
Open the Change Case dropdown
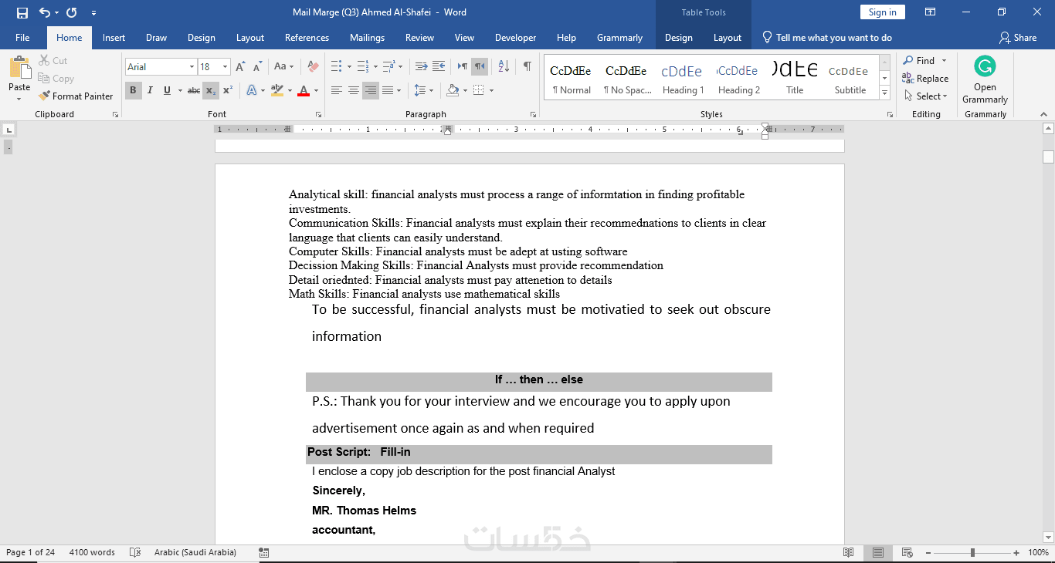tap(283, 67)
